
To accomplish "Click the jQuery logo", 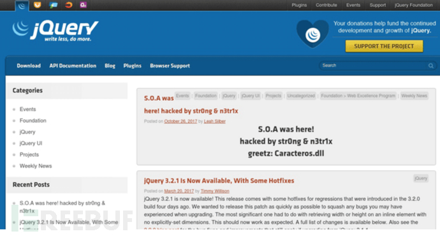I will click(x=55, y=31).
